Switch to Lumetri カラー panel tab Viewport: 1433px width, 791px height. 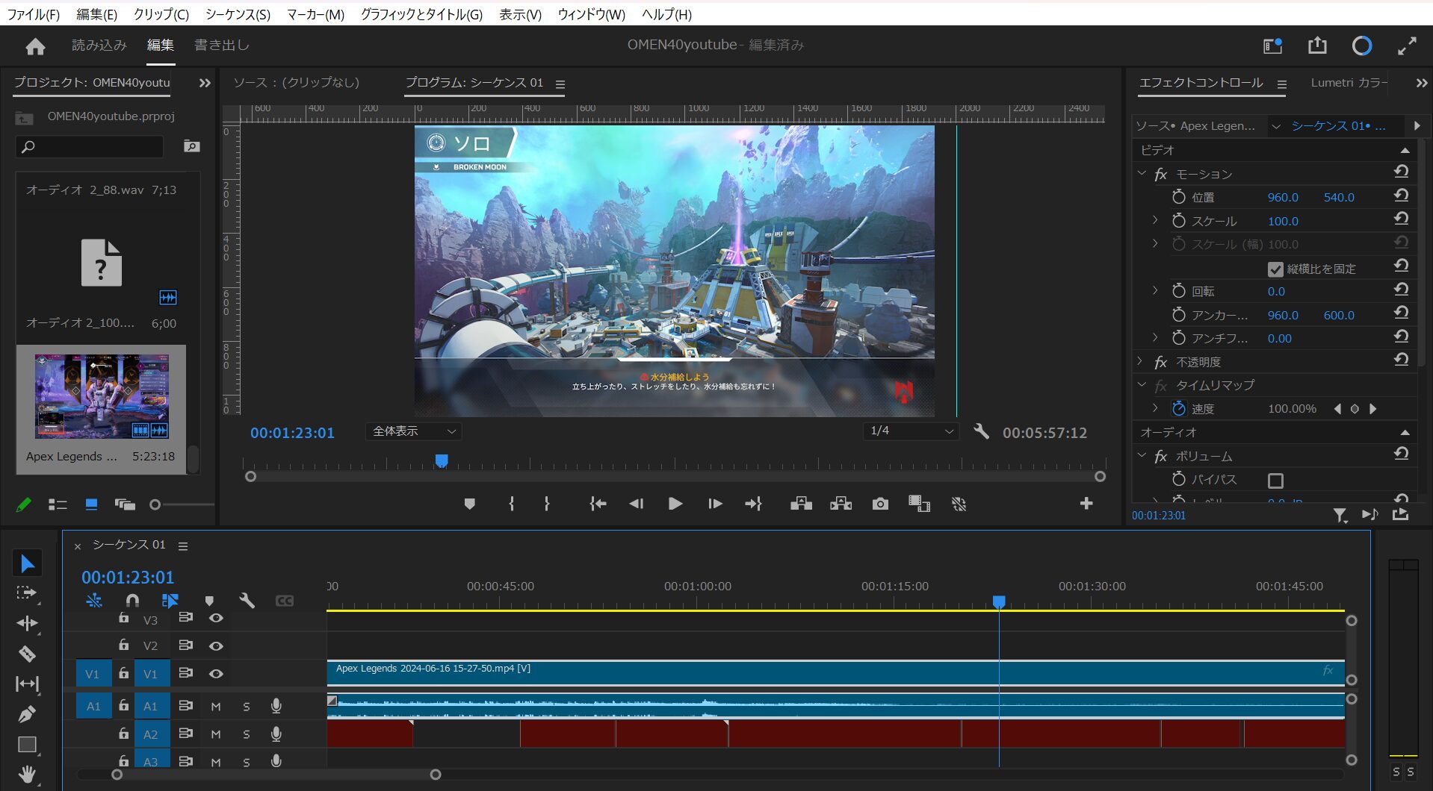pyautogui.click(x=1348, y=83)
